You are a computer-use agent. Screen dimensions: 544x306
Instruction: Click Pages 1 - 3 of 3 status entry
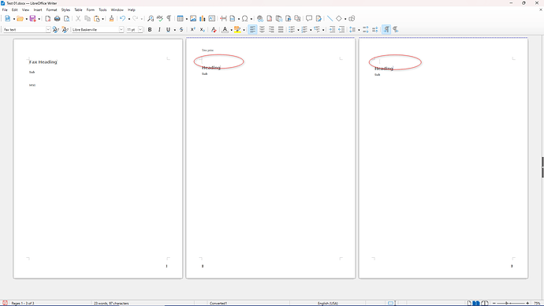23,303
